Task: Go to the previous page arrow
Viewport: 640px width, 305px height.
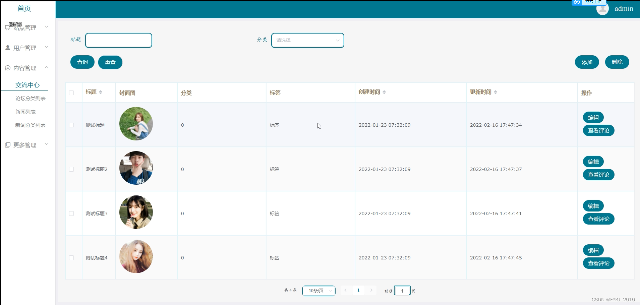Action: coord(345,290)
